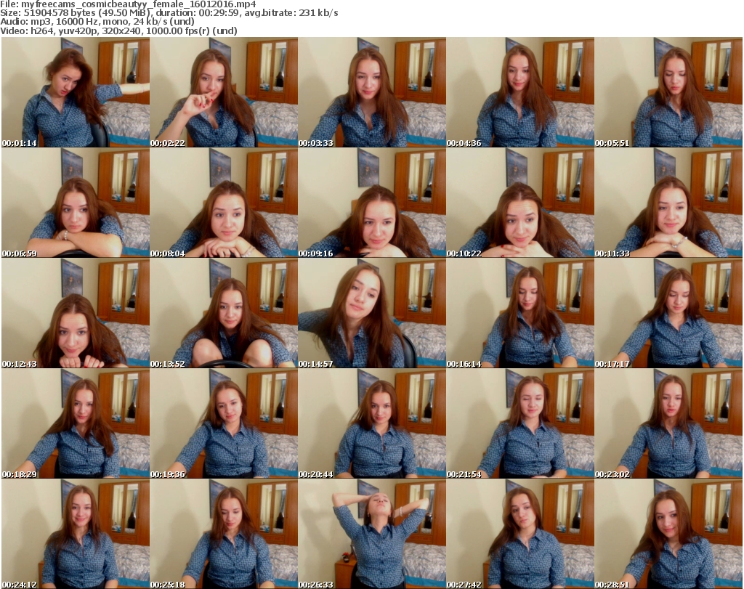Select the thumbnail stamped 00:27:42

coord(520,534)
